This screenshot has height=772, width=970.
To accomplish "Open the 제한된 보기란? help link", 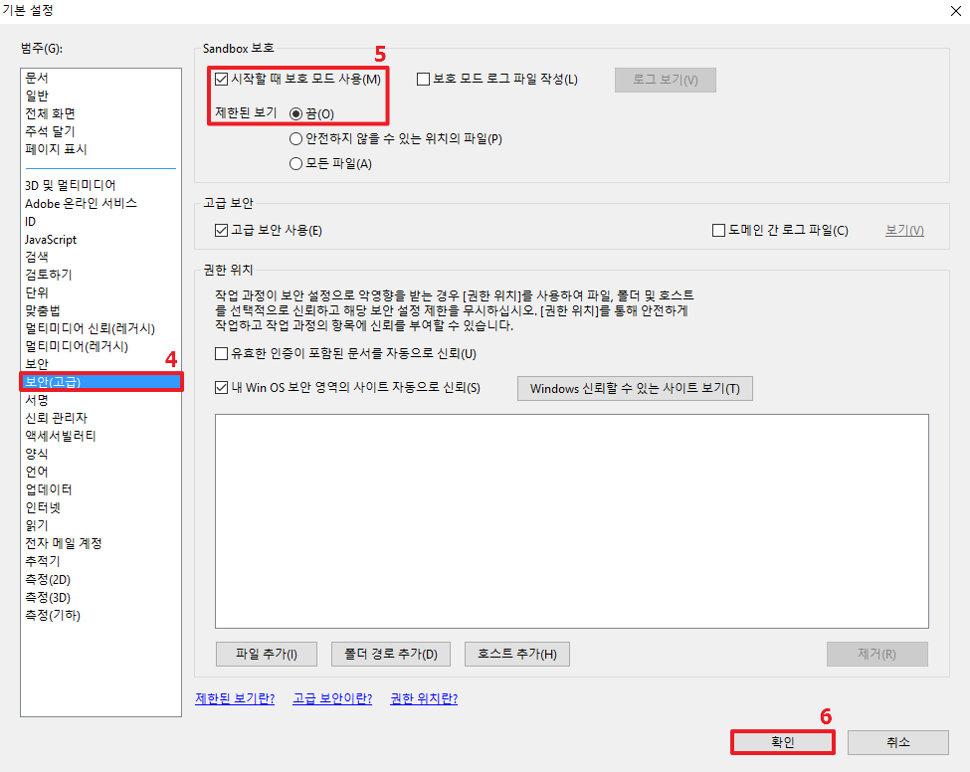I will click(235, 699).
